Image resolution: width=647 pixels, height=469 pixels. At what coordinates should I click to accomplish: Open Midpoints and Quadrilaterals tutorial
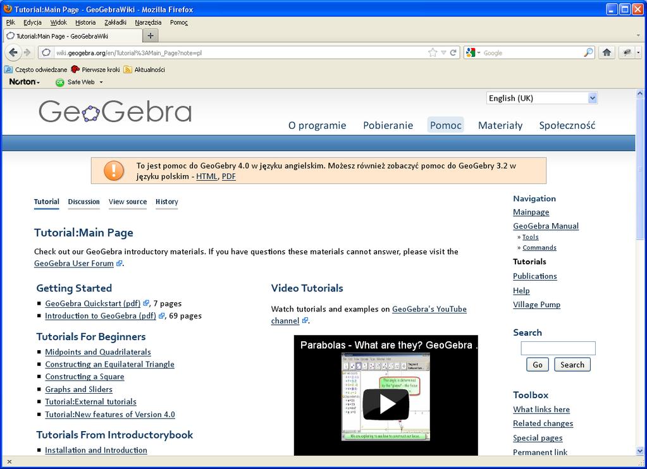coord(98,352)
